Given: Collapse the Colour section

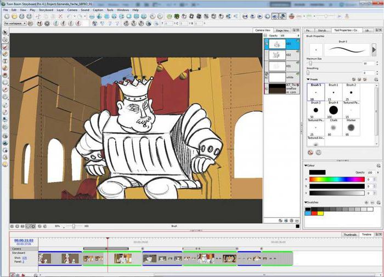Looking at the screenshot, I should (306, 166).
